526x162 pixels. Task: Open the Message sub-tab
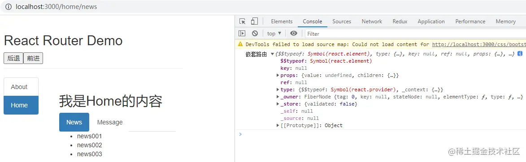tap(110, 122)
